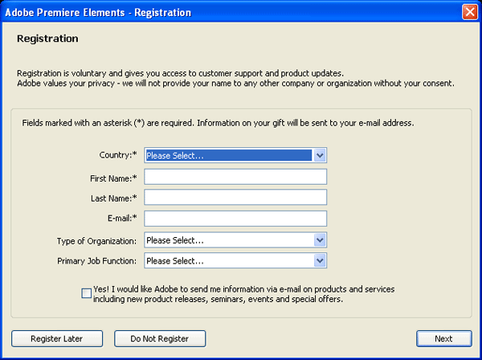Viewport: 482px width, 360px height.
Task: Click the First Name text field
Action: tap(235, 177)
